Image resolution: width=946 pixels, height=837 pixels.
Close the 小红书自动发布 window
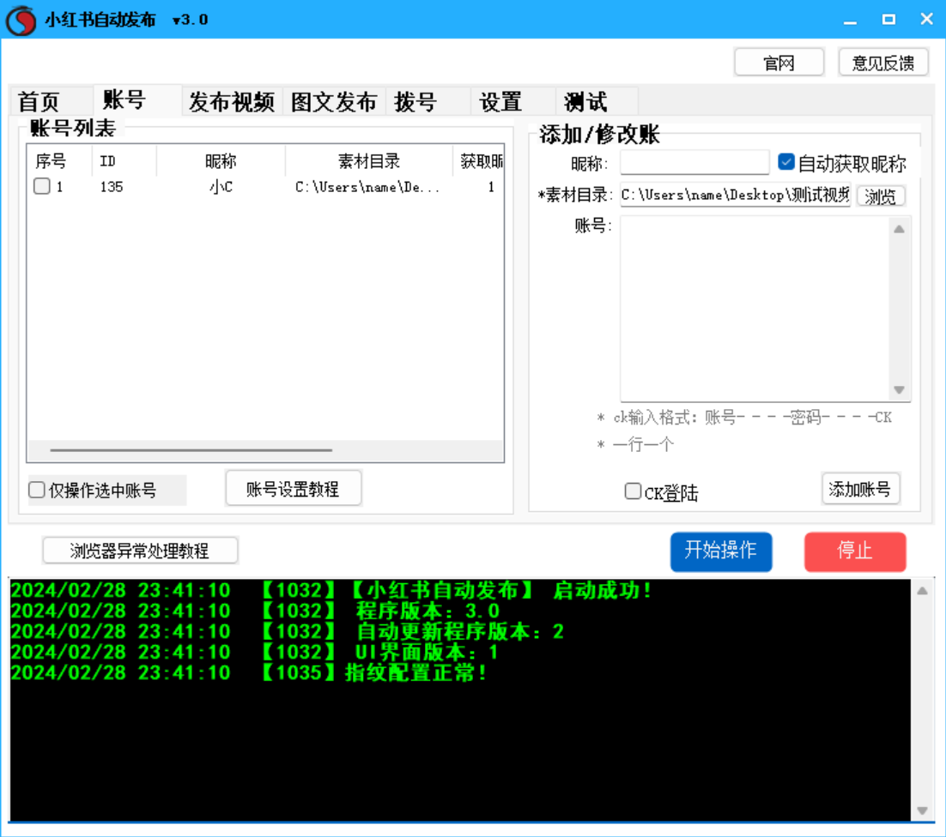click(927, 20)
